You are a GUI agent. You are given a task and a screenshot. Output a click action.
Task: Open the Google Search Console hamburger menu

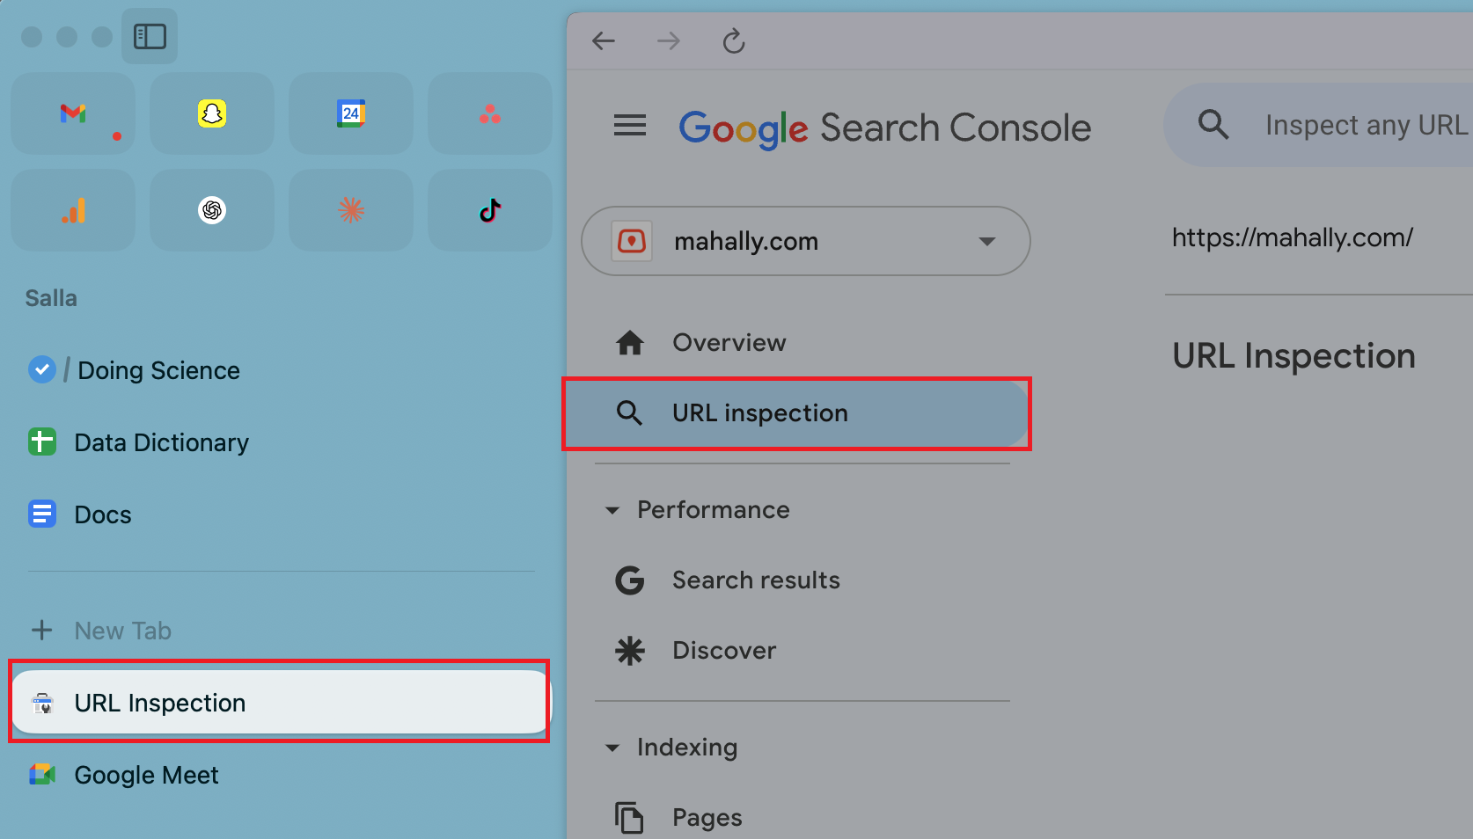click(x=630, y=125)
